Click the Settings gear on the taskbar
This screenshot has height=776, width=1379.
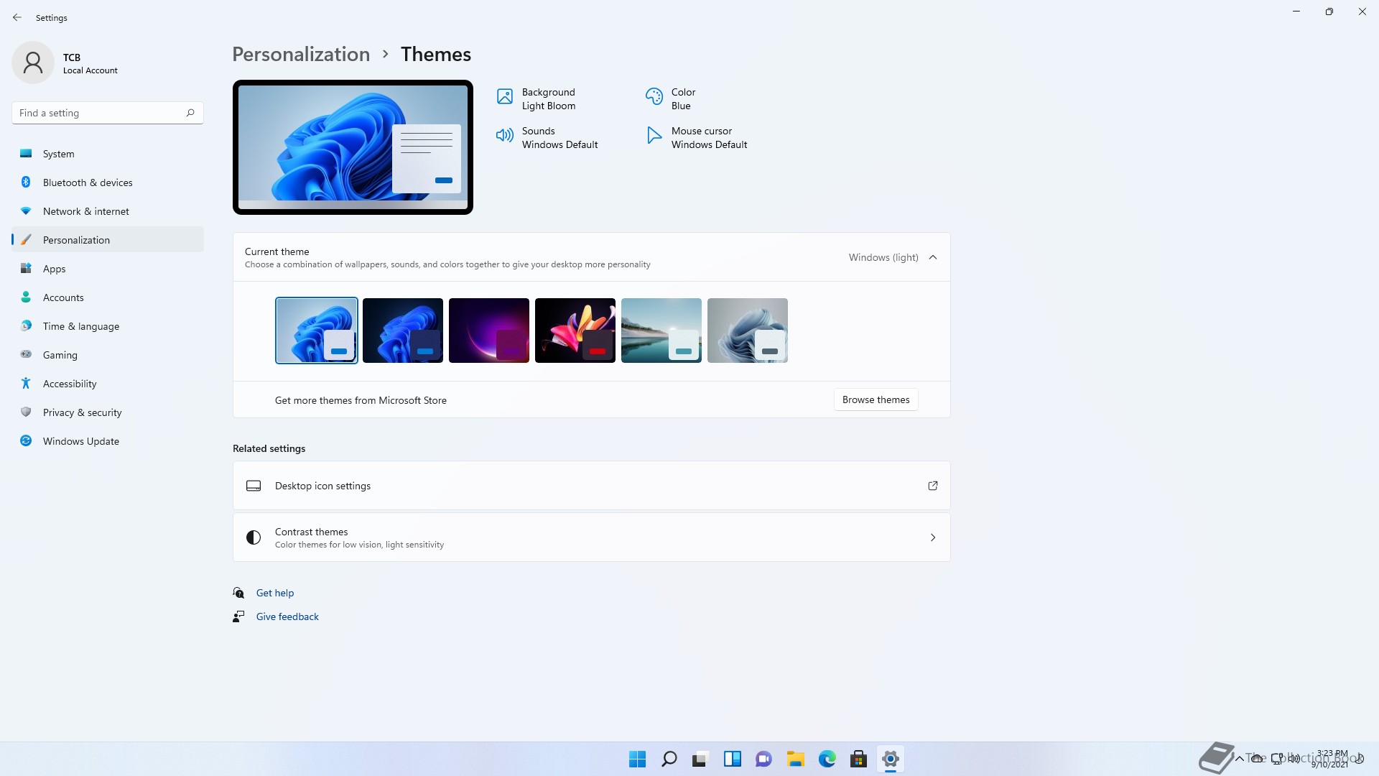[x=890, y=759]
